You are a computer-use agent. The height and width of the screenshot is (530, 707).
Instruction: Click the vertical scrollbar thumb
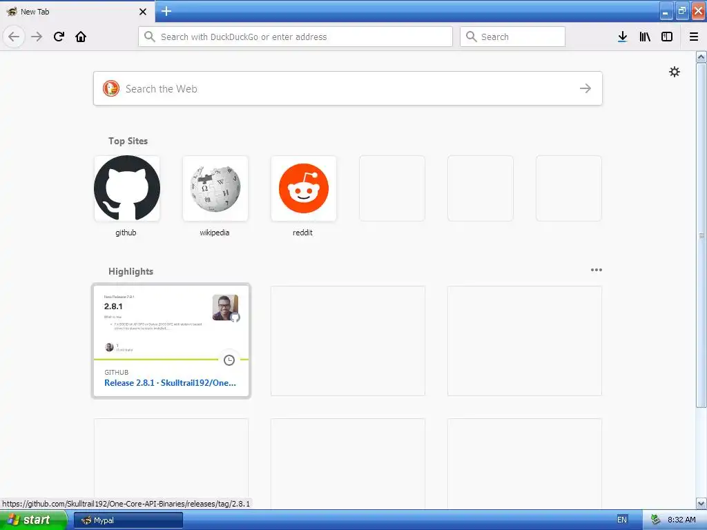pos(701,235)
